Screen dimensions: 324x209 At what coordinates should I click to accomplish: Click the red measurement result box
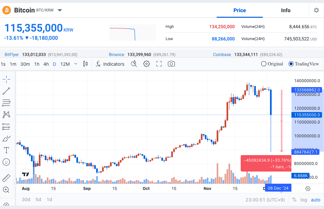[266, 163]
